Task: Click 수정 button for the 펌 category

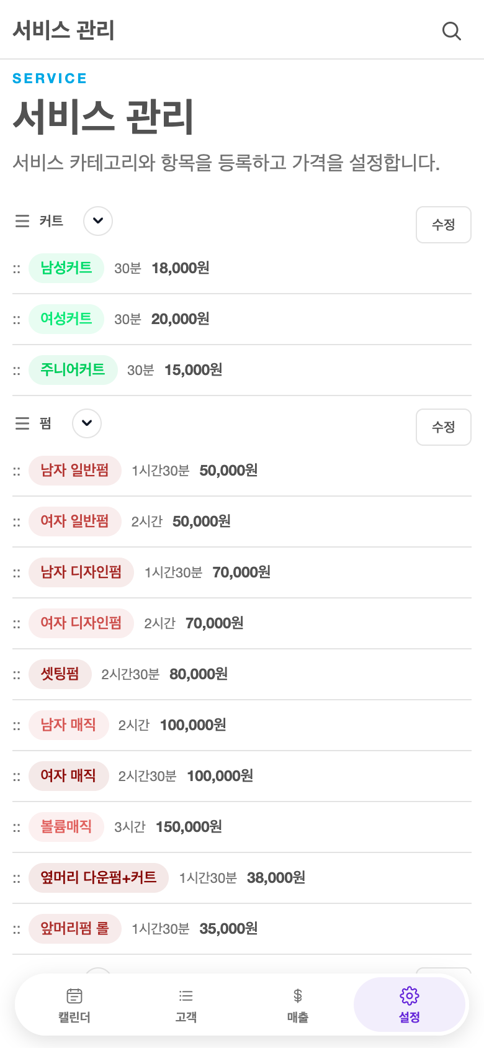Action: 444,427
